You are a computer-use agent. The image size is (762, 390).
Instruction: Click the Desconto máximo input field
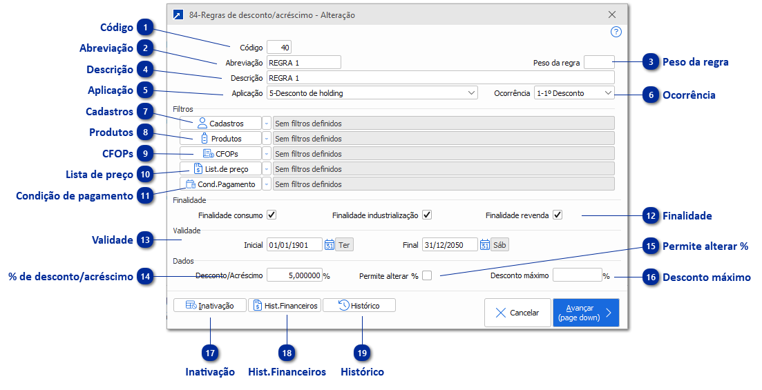pyautogui.click(x=576, y=275)
